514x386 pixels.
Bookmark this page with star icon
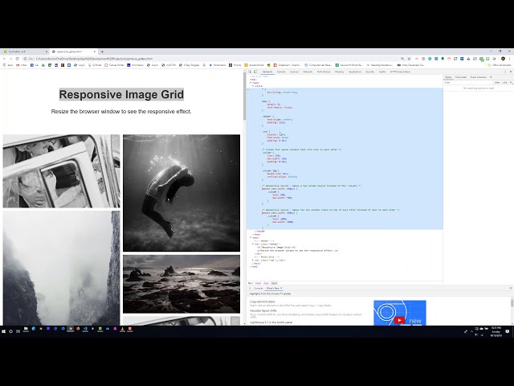pos(409,59)
